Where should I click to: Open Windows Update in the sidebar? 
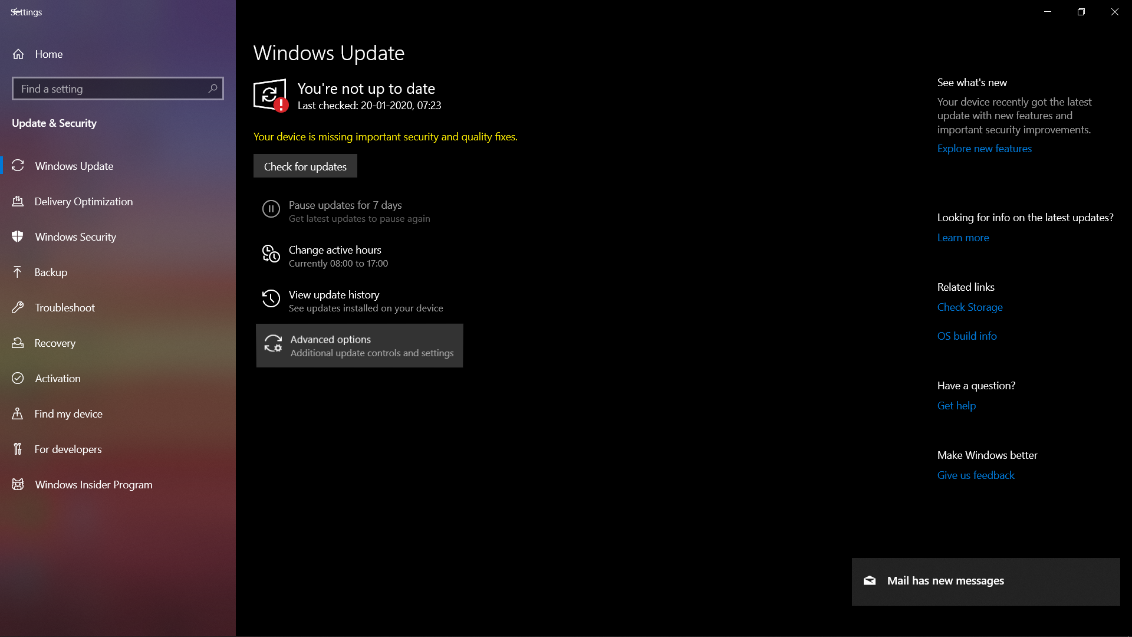coord(118,166)
